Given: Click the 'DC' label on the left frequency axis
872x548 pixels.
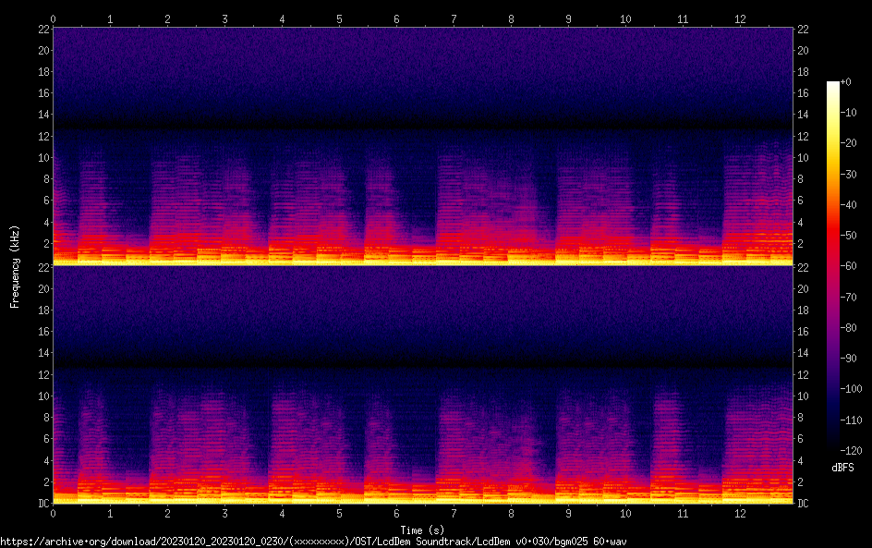Looking at the screenshot, I should click(42, 504).
